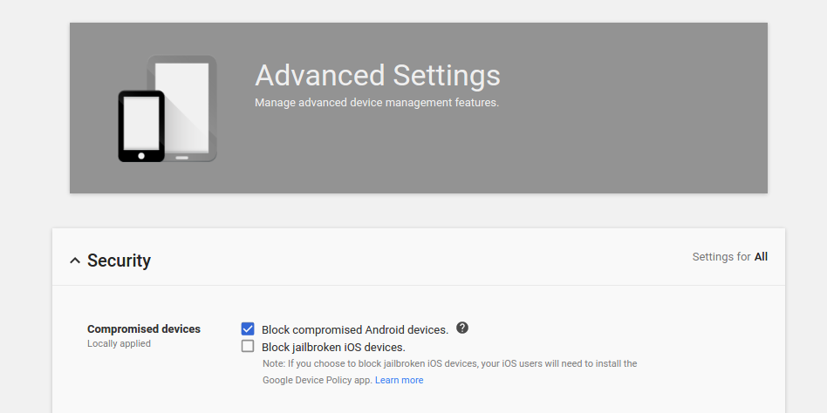
Task: Click the Google Device Policy app text
Action: pos(317,380)
